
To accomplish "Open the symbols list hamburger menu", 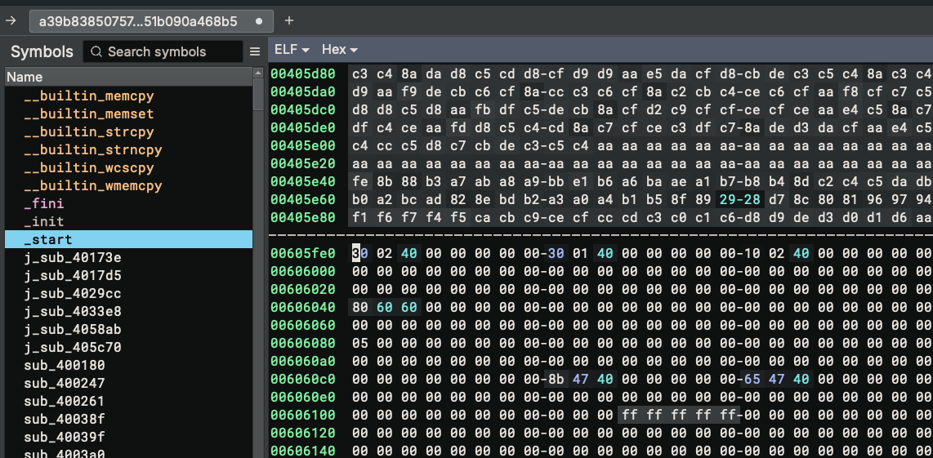I will pyautogui.click(x=255, y=51).
